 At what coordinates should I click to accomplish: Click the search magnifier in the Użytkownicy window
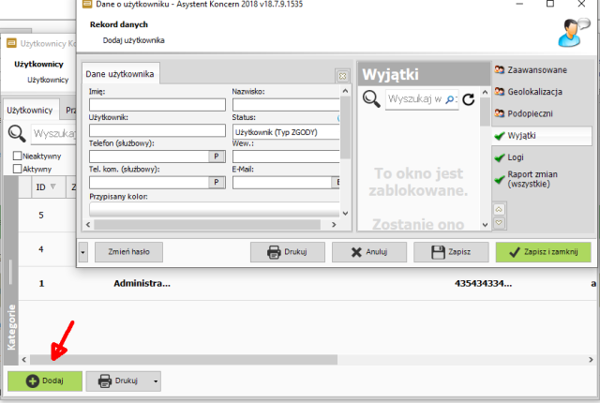(x=17, y=134)
